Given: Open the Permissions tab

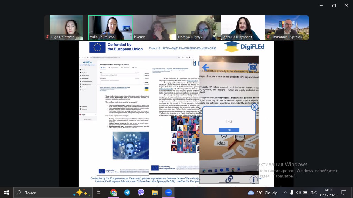Looking at the screenshot, I should click(x=126, y=68).
